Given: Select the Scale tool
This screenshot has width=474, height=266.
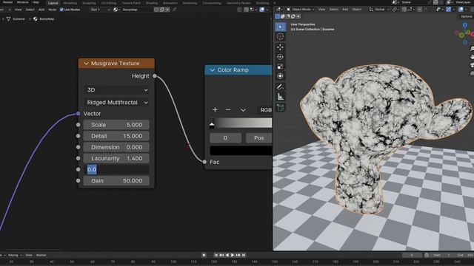Looking at the screenshot, I should [280, 66].
